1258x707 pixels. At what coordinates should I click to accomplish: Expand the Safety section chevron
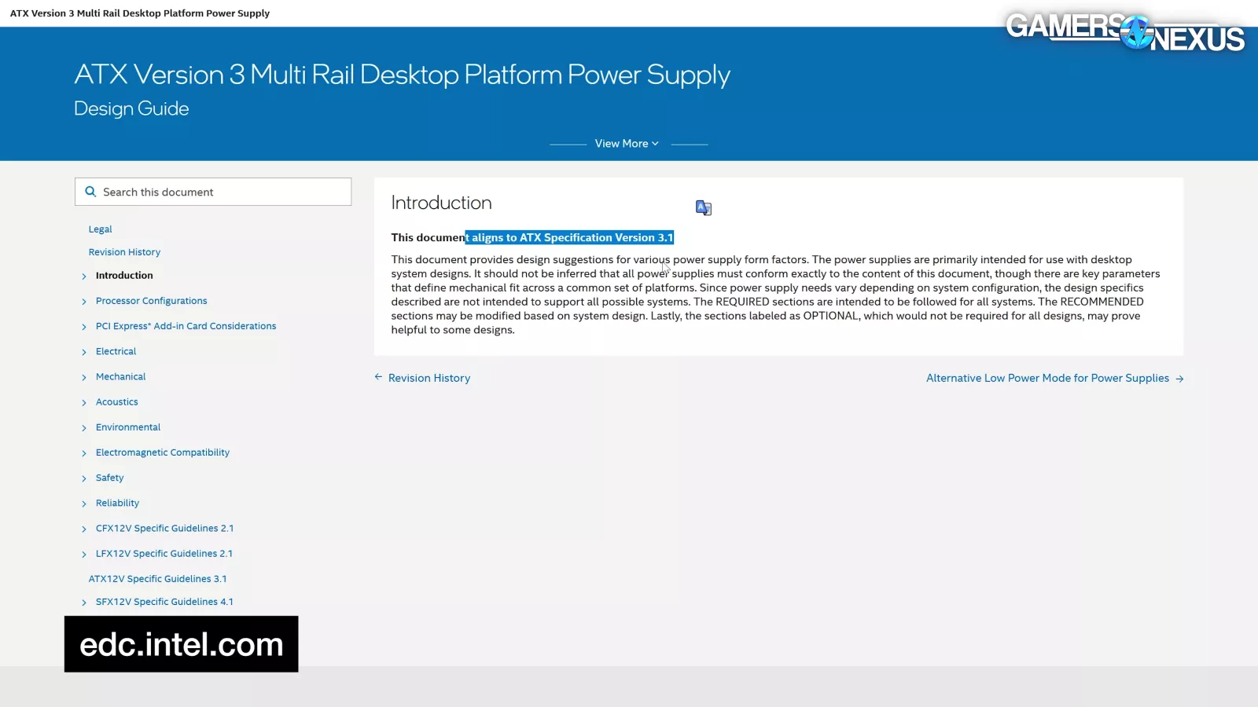(84, 478)
